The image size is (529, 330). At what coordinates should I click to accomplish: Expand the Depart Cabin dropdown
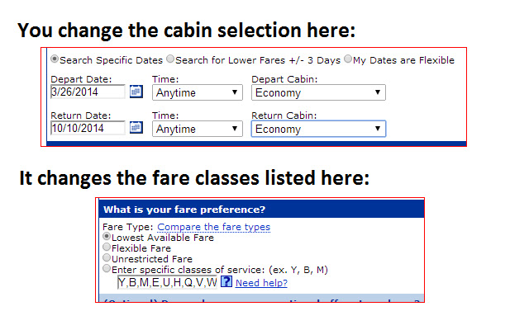318,93
